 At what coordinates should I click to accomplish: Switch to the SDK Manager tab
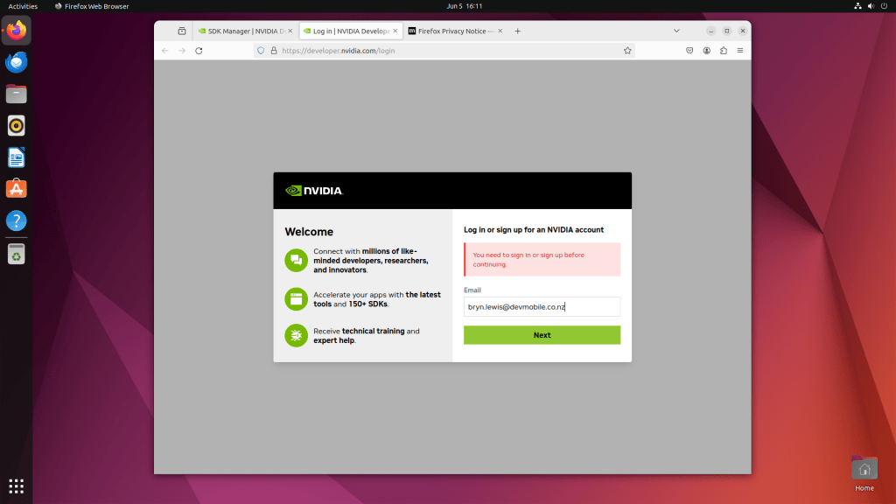(243, 31)
